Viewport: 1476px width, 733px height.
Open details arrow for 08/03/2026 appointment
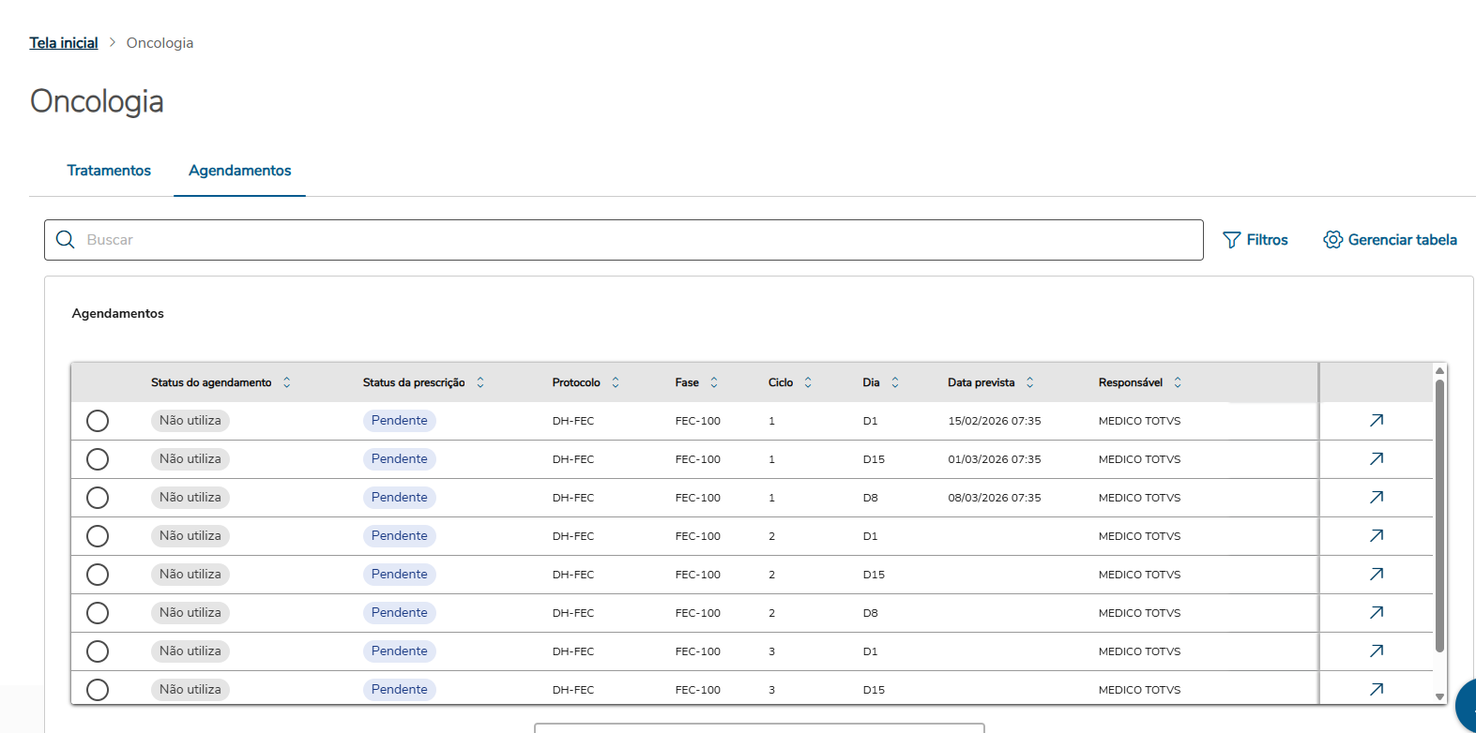1376,498
